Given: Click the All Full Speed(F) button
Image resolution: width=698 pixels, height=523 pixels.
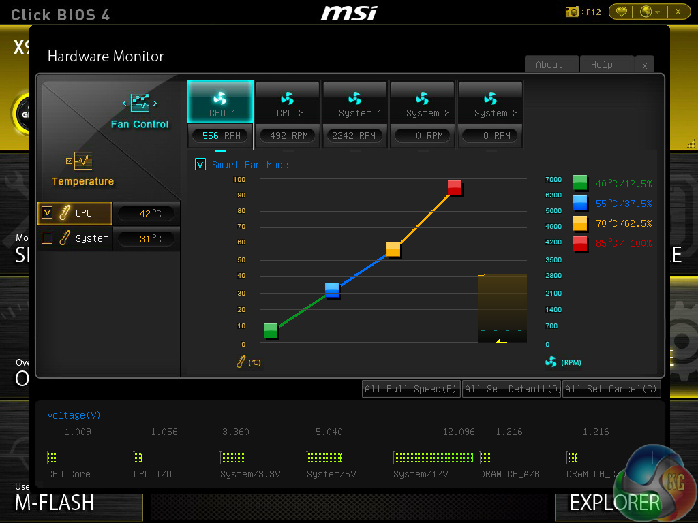Looking at the screenshot, I should (411, 389).
